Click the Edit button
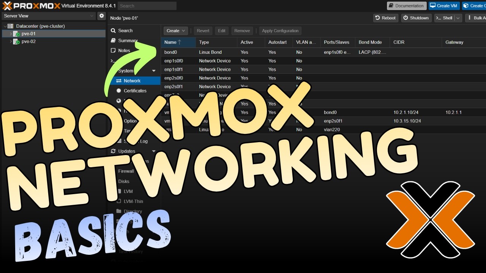Viewport: 486px width, 273px height. 222,31
